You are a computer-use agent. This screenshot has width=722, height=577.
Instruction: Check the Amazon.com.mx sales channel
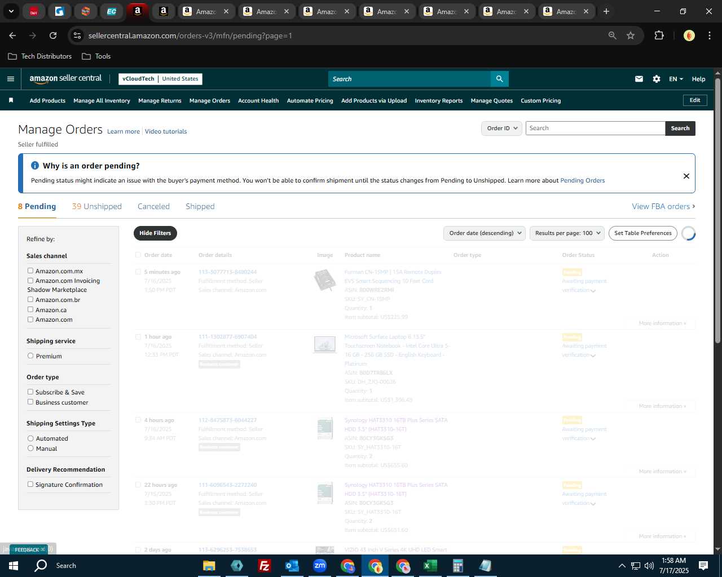[x=30, y=270]
